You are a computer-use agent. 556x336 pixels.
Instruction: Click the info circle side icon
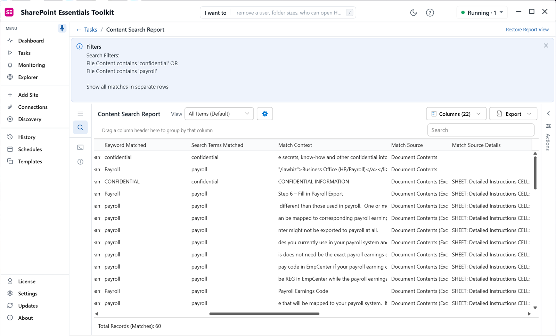(x=80, y=162)
